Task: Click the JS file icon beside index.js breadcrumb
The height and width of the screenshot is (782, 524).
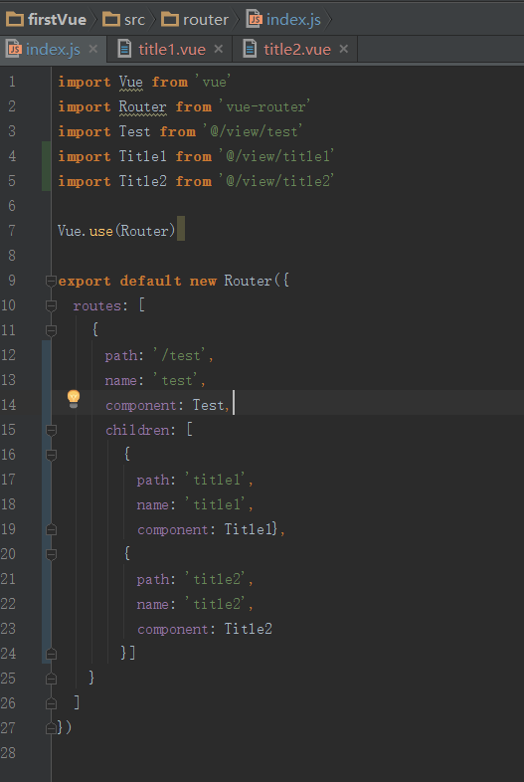Action: [x=255, y=19]
